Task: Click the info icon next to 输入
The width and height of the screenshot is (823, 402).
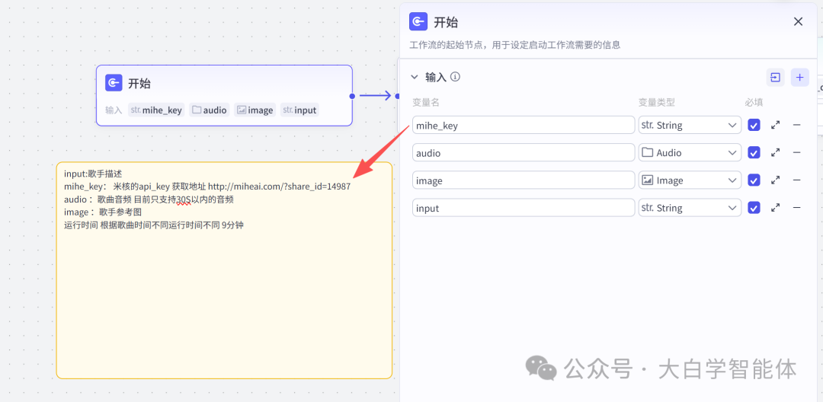Action: click(456, 77)
